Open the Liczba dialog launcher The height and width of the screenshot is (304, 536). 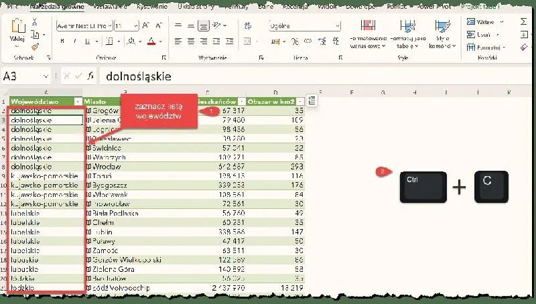click(340, 58)
